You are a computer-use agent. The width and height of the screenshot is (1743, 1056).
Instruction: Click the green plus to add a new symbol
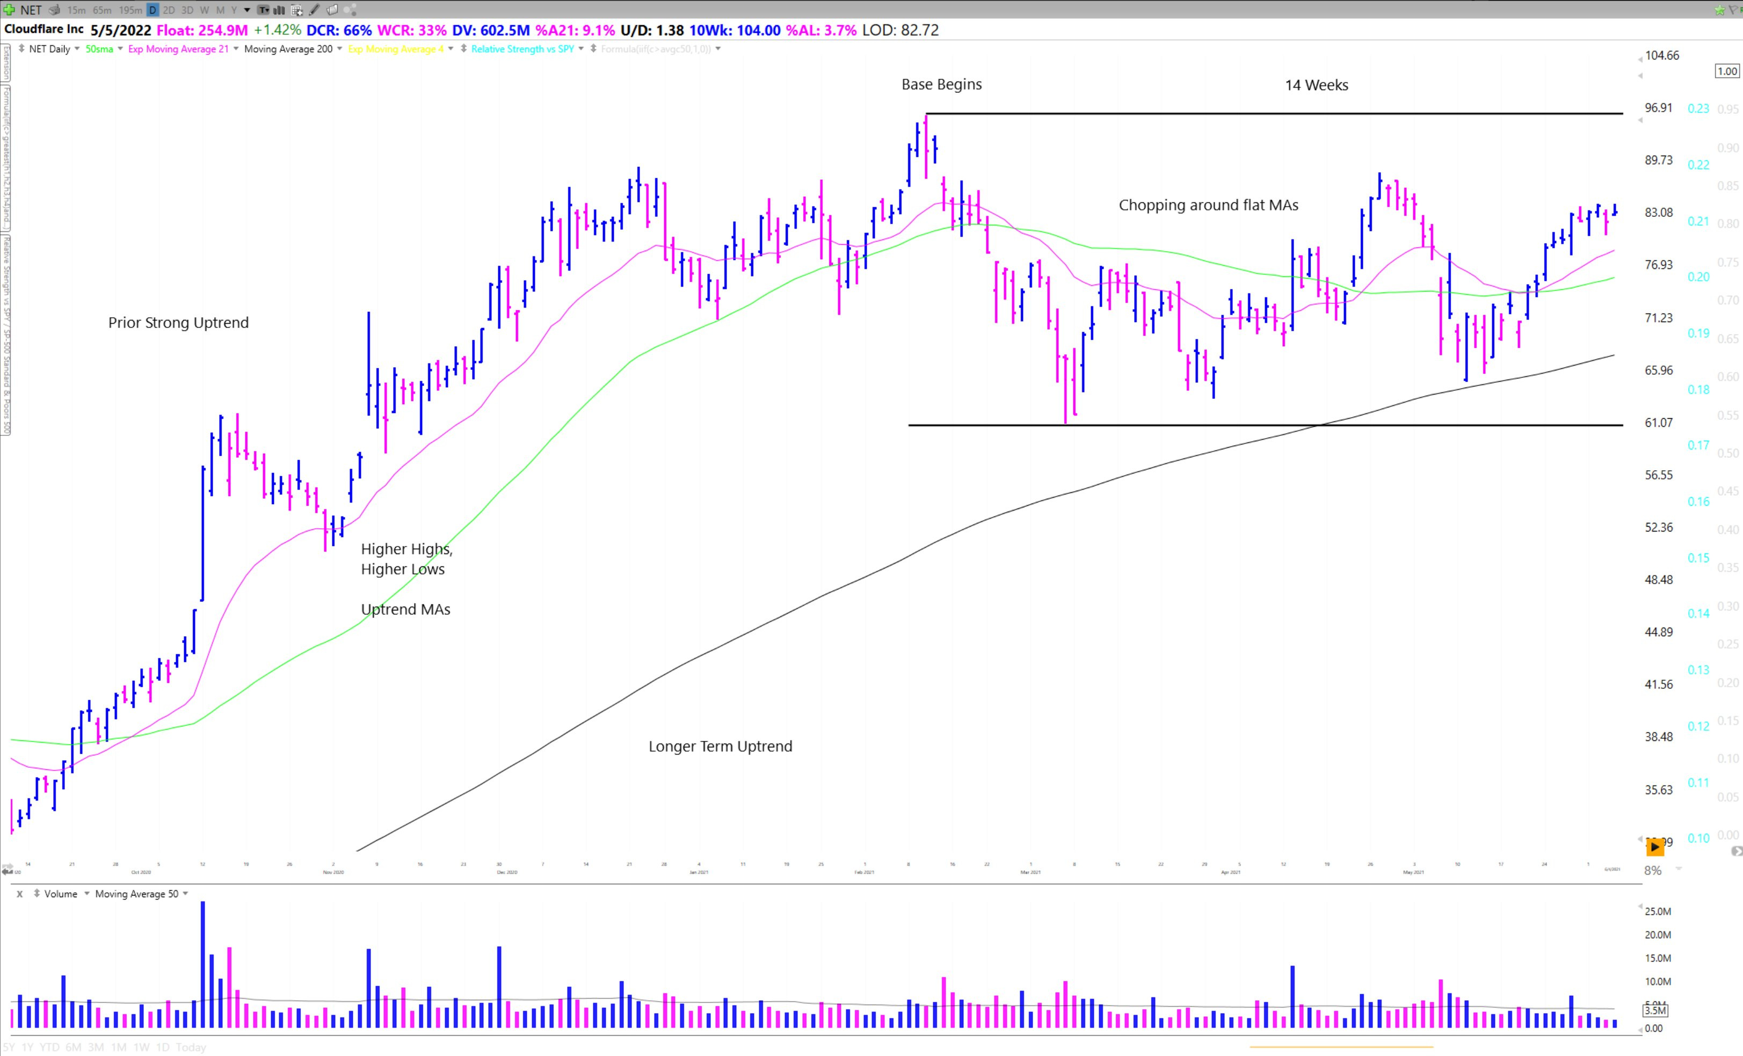tap(9, 10)
